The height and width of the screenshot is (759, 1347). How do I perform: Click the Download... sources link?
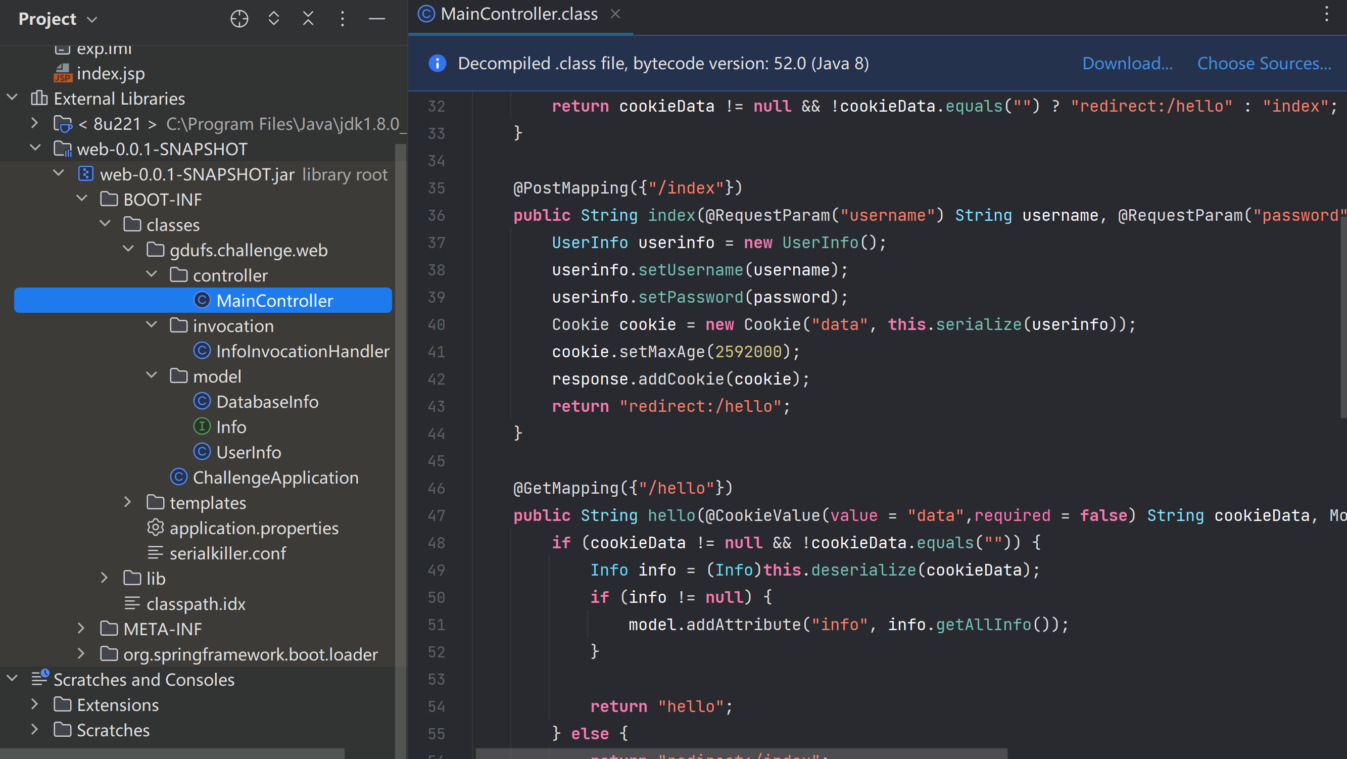pyautogui.click(x=1127, y=63)
